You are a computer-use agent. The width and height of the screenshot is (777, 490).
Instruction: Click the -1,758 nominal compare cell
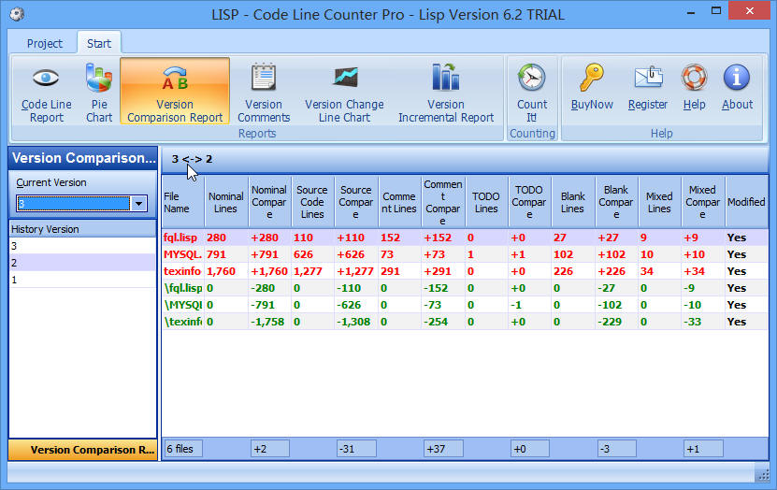click(267, 322)
